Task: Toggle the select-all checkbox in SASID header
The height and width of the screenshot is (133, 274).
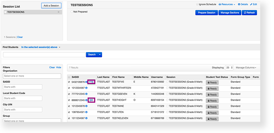Action: tap(69, 77)
